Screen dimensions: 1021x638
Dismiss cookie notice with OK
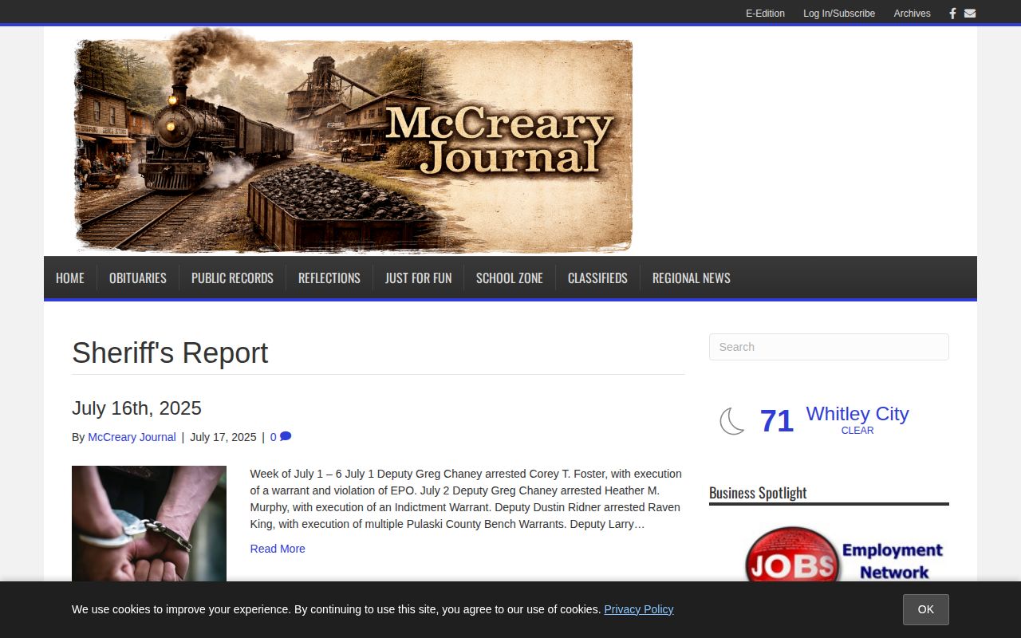(x=925, y=609)
